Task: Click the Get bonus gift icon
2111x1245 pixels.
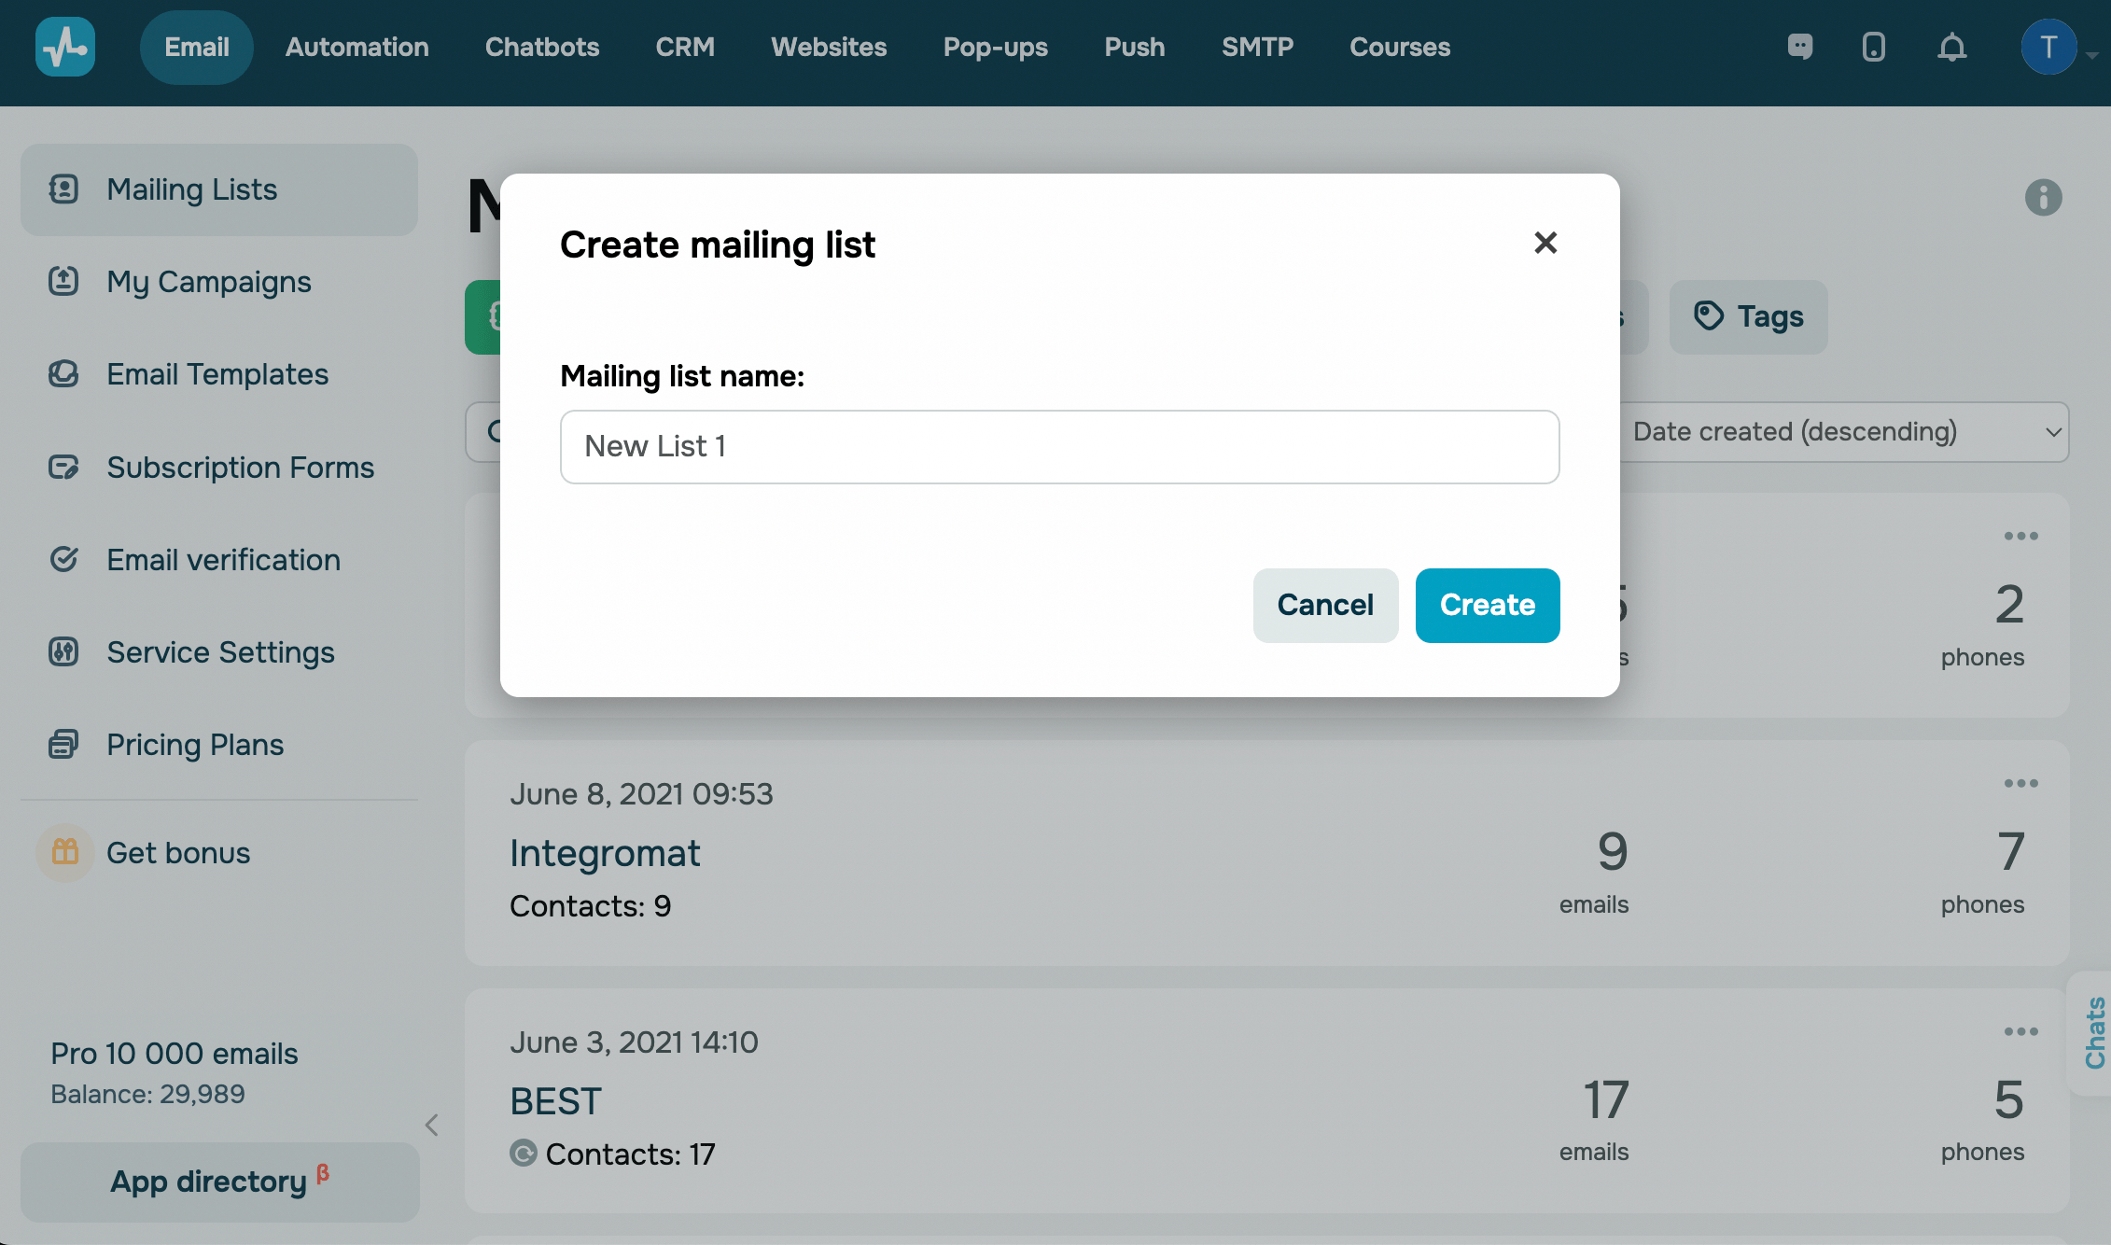Action: [64, 852]
